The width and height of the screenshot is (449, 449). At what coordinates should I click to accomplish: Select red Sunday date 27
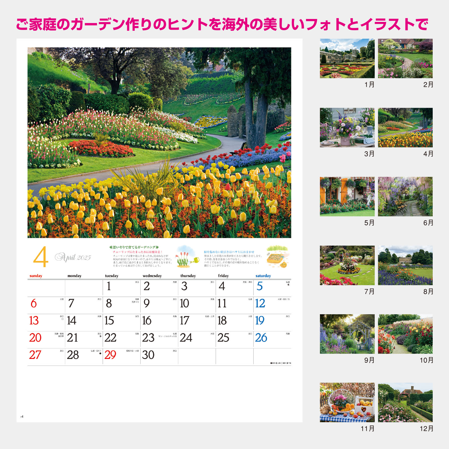pos(35,355)
